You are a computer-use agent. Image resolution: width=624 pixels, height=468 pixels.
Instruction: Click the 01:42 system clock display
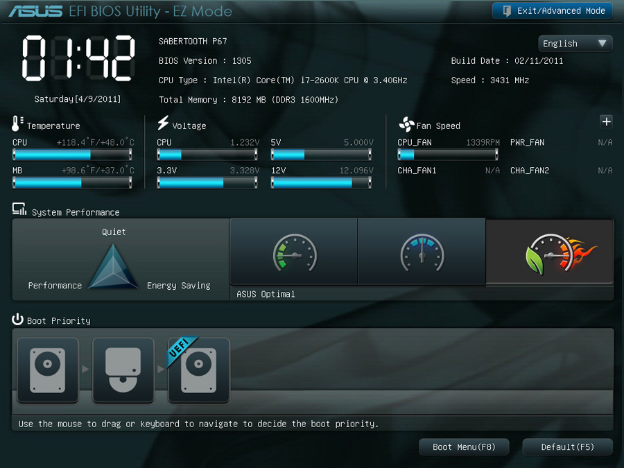[x=78, y=58]
